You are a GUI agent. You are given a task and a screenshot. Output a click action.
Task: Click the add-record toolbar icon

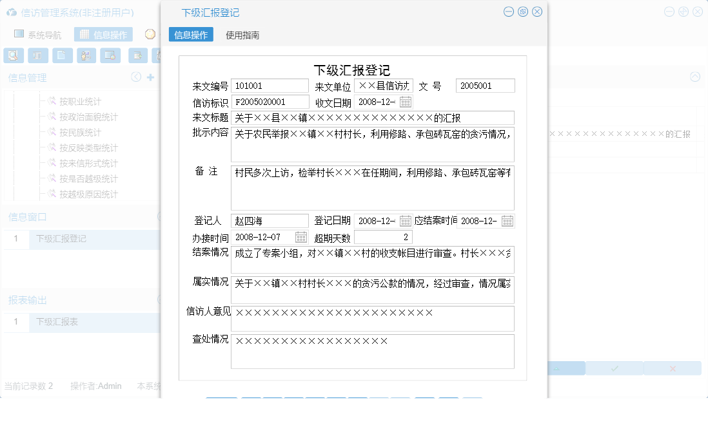pos(137,55)
